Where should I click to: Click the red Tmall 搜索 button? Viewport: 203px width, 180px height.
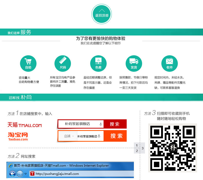(x=115, y=124)
